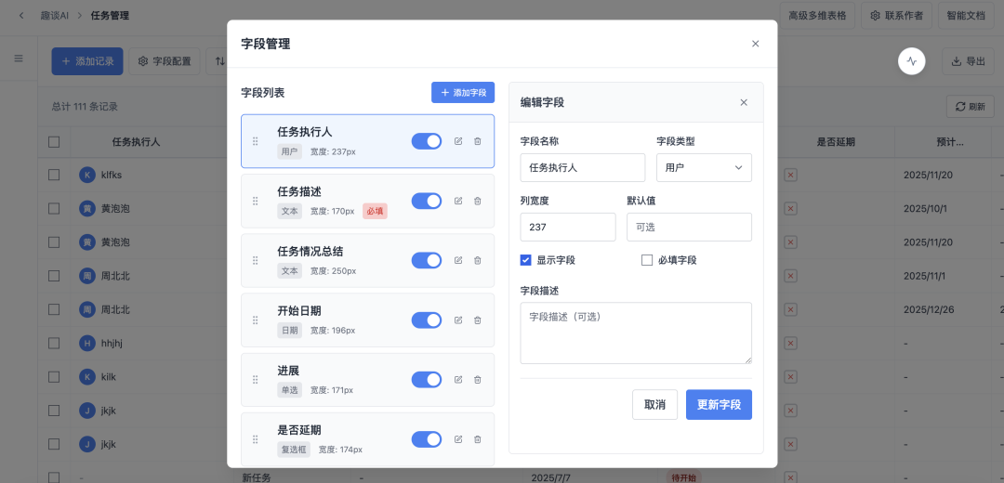Open 高级多维表格
This screenshot has height=483, width=1004.
817,16
